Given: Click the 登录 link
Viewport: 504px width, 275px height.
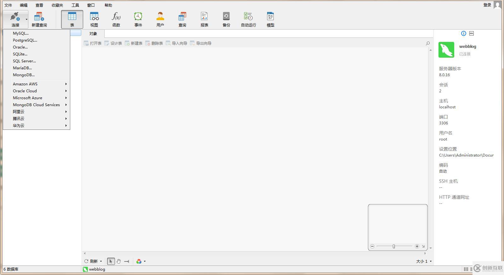Looking at the screenshot, I should [x=487, y=5].
